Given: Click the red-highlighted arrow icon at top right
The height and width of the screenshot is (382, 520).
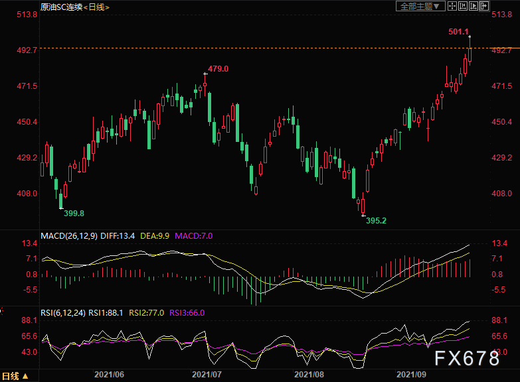Looking at the screenshot, I should coord(484,6).
